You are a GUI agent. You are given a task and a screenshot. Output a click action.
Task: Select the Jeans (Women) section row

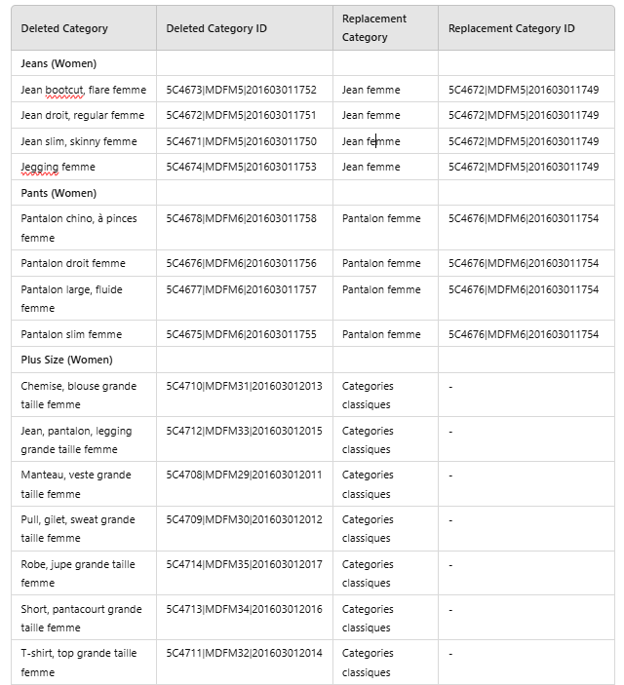[59, 63]
